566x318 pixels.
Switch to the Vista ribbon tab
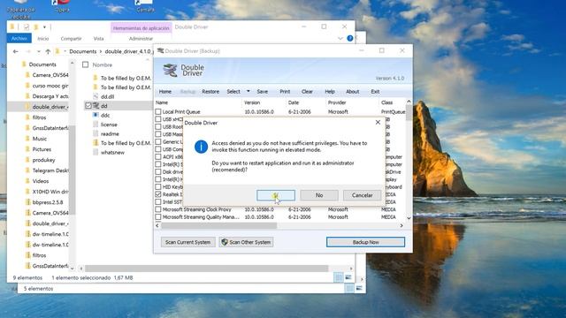[98, 38]
